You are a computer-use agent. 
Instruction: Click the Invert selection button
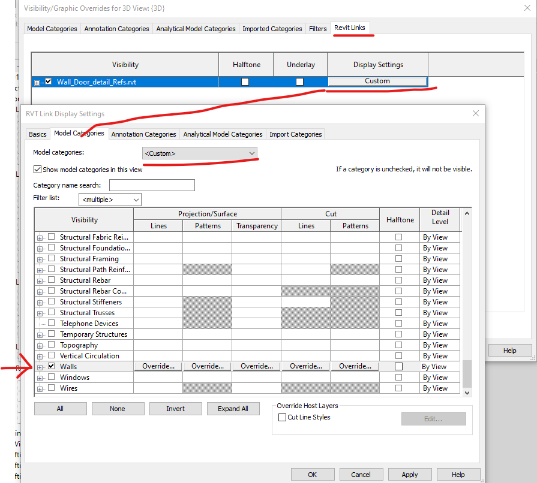point(175,408)
